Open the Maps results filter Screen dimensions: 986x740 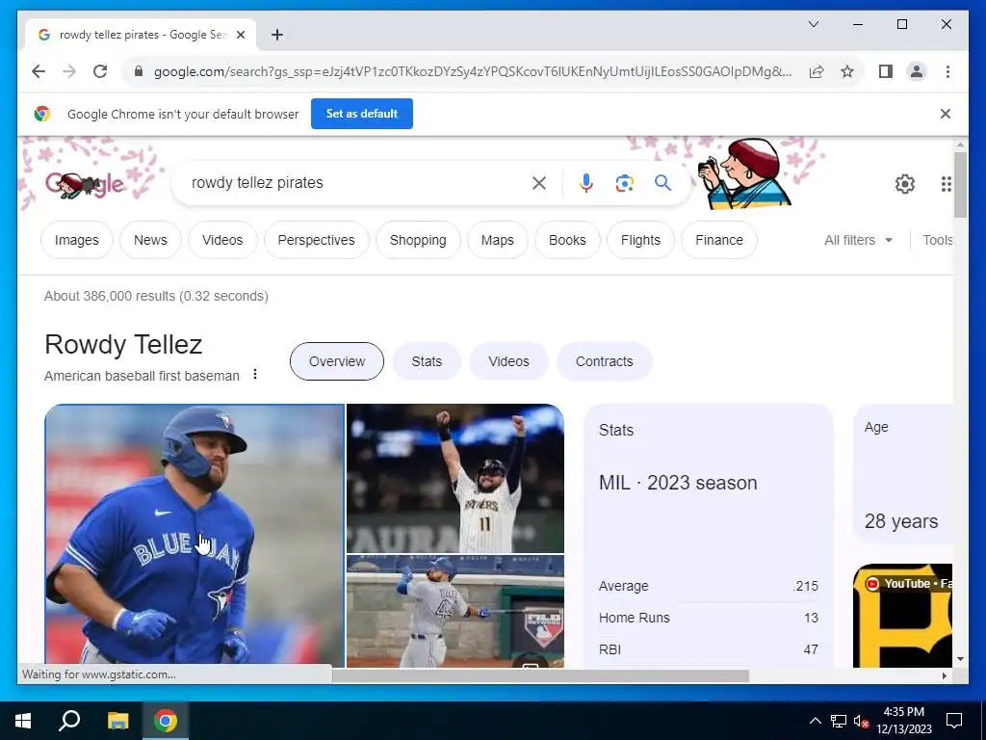tap(498, 240)
